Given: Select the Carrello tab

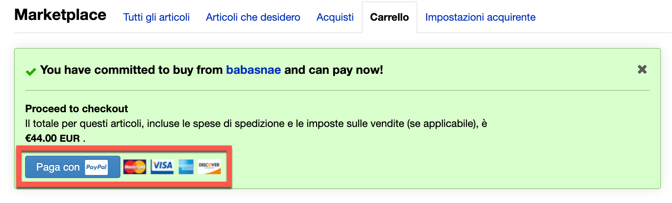Looking at the screenshot, I should pyautogui.click(x=389, y=17).
